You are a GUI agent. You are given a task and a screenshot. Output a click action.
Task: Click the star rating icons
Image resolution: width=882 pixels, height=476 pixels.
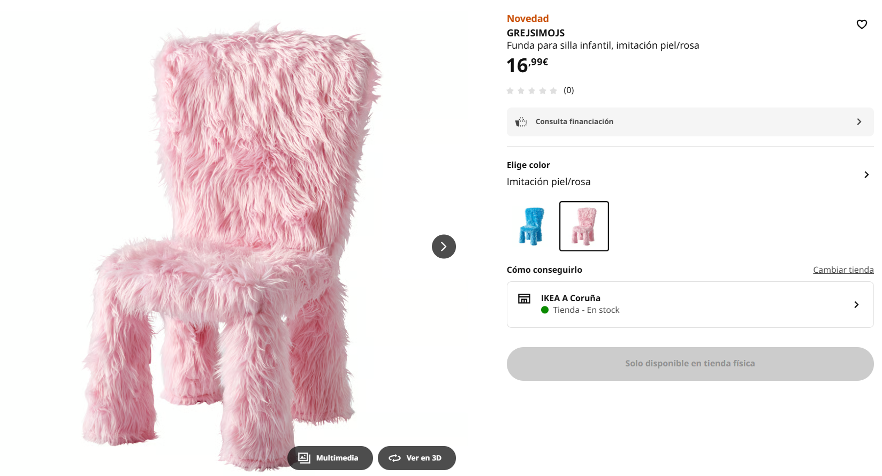pyautogui.click(x=531, y=91)
